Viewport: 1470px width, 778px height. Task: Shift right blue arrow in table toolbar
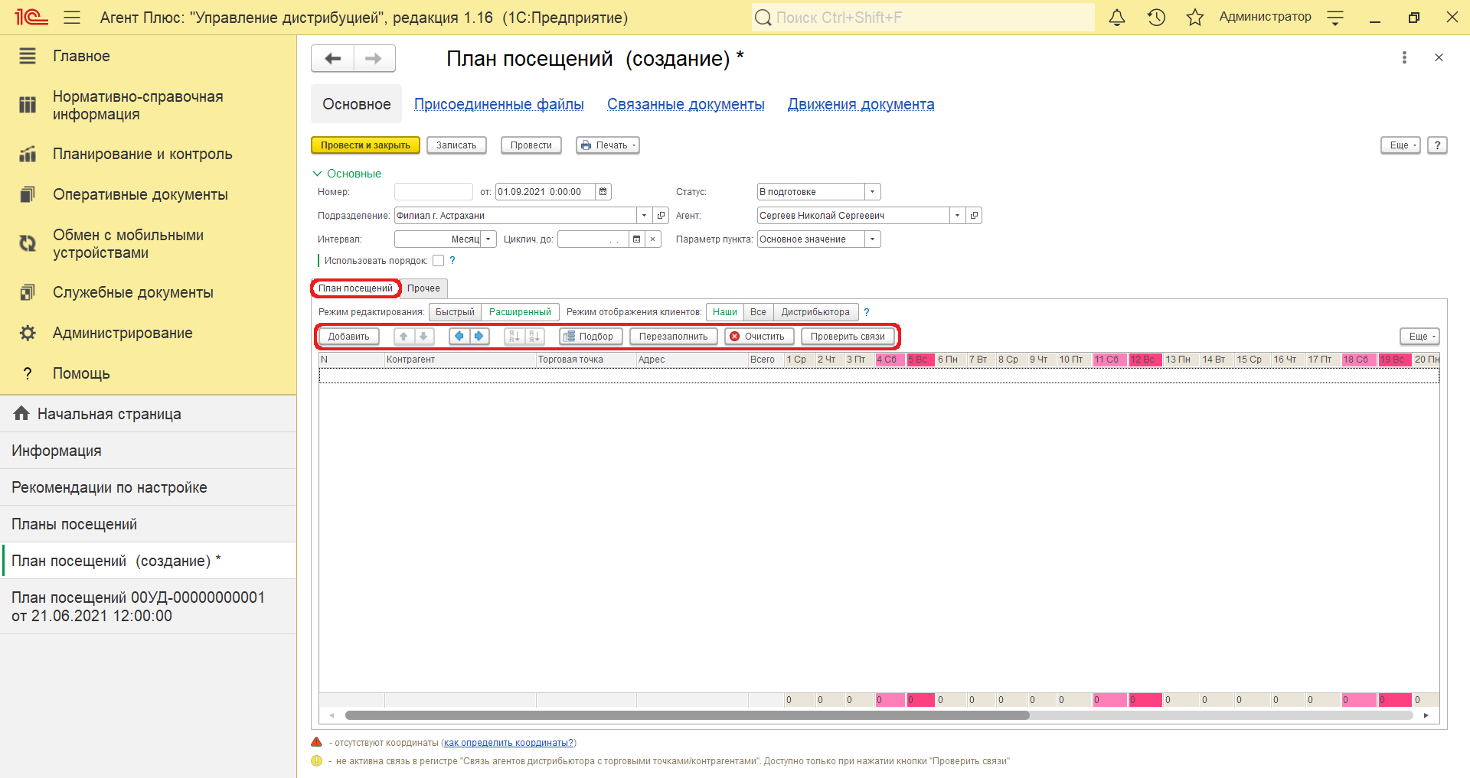click(x=479, y=337)
